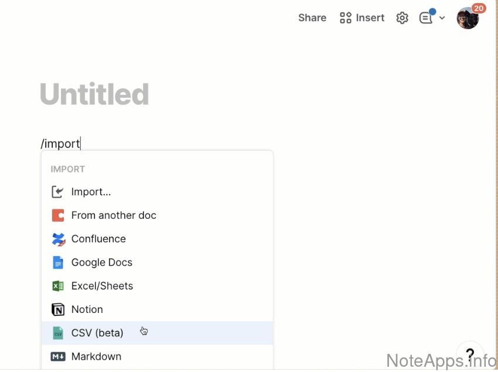The height and width of the screenshot is (372, 498).
Task: Pick the Excel/Sheets menu entry
Action: click(x=102, y=286)
